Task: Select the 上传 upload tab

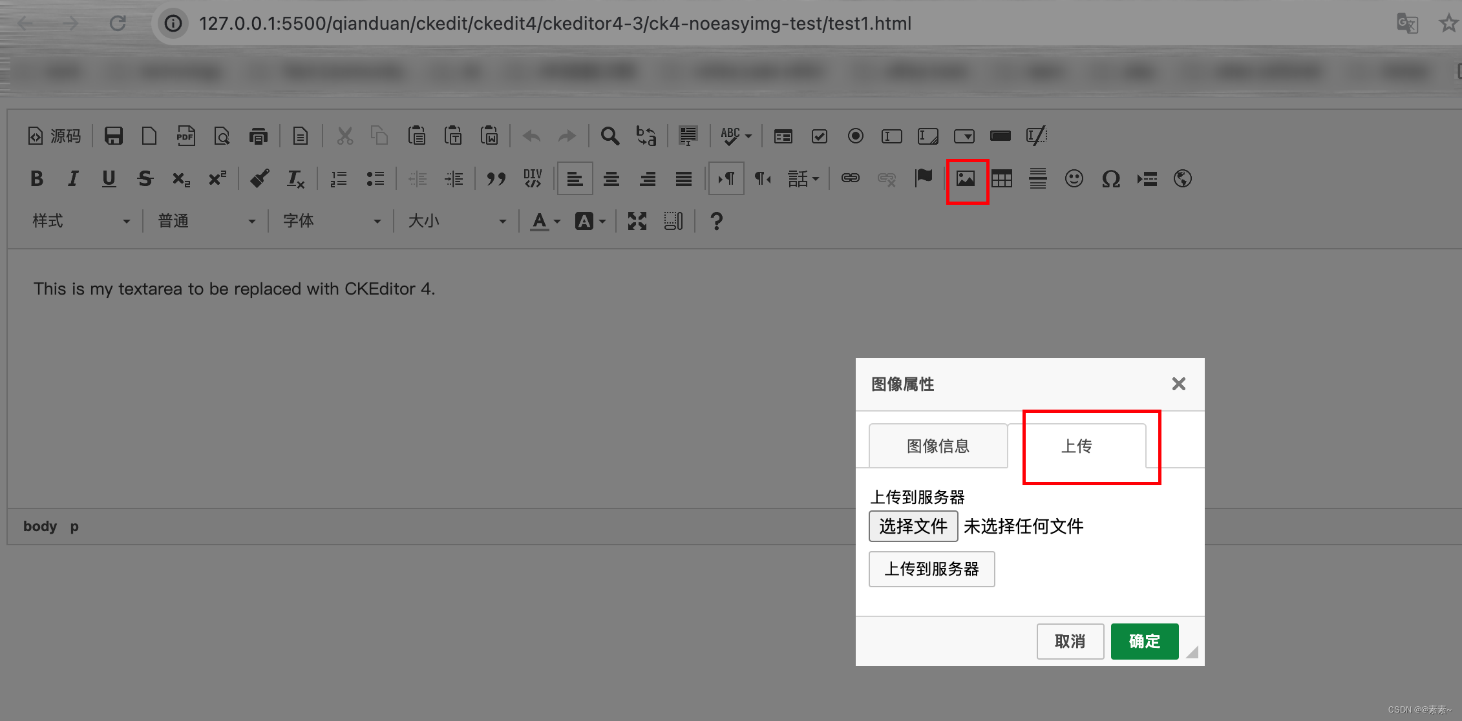Action: coord(1077,446)
